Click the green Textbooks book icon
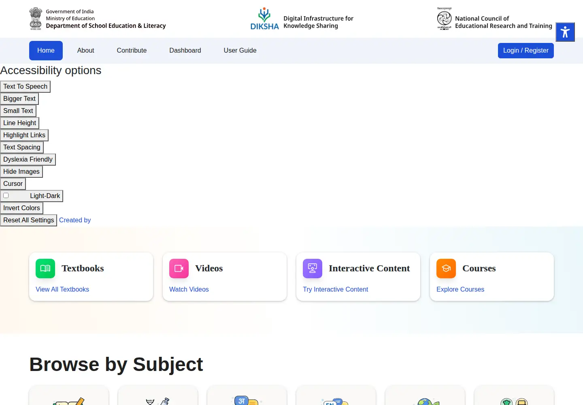 click(45, 269)
